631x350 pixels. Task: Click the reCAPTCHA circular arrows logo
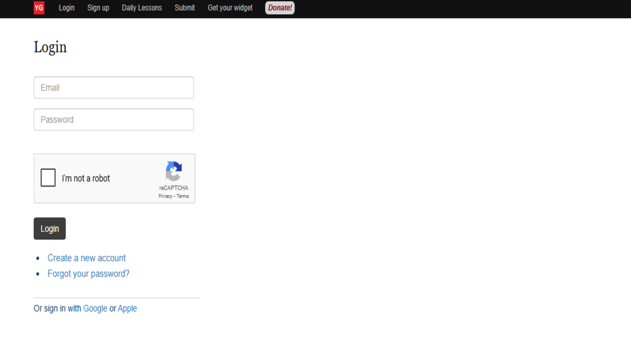(x=174, y=171)
